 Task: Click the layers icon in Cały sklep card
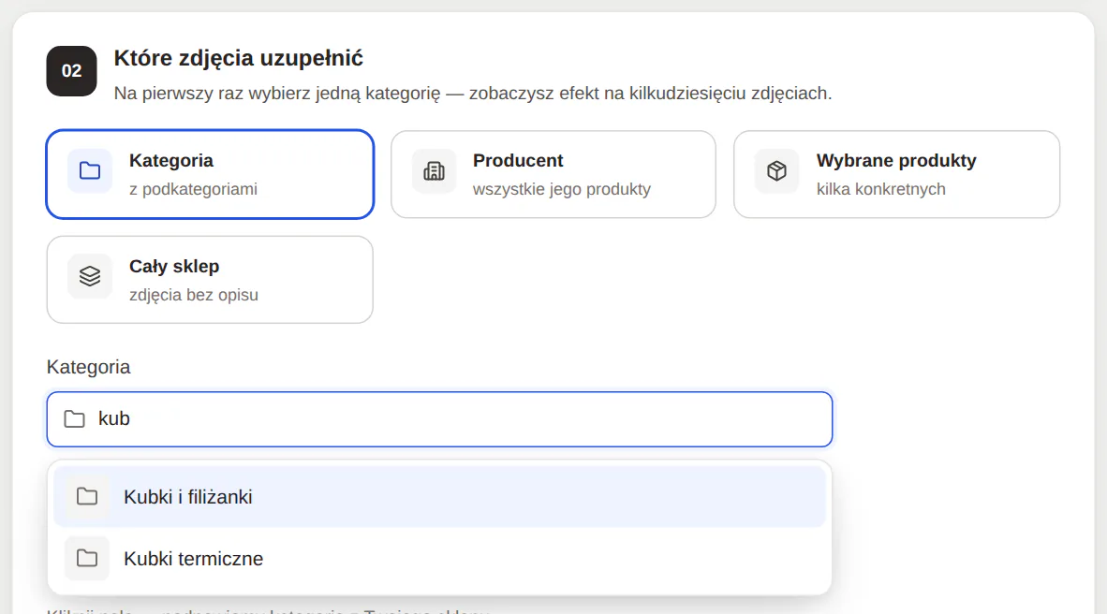click(x=90, y=276)
